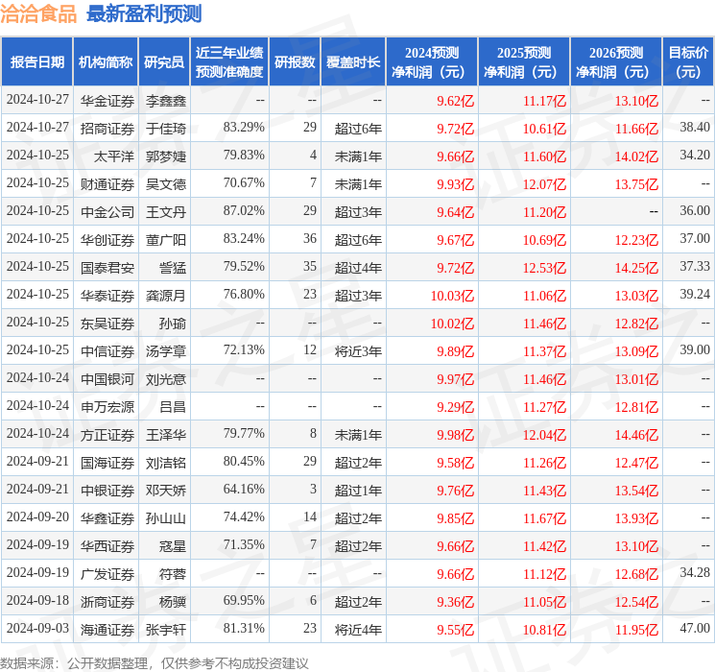This screenshot has width=715, height=672.
Task: Select the 报告日期 column header
Action: (36, 62)
